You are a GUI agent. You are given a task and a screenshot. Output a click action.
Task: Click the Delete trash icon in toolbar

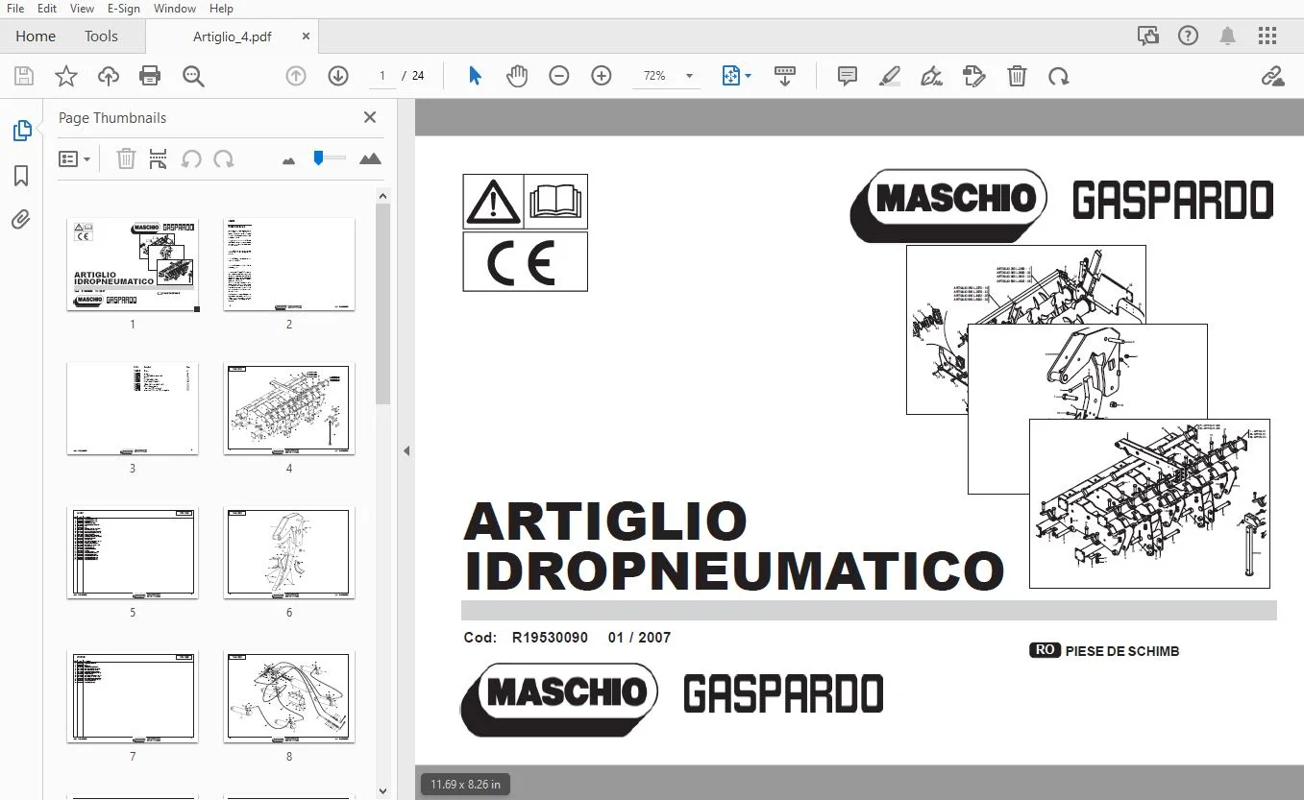coord(1017,76)
